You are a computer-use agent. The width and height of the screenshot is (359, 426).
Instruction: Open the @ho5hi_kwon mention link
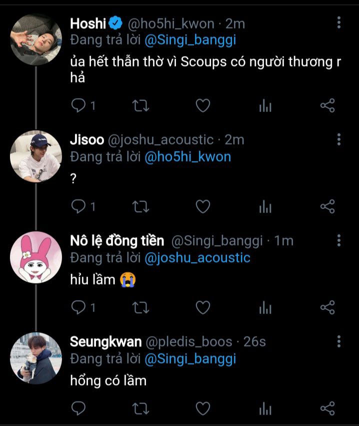(x=187, y=157)
